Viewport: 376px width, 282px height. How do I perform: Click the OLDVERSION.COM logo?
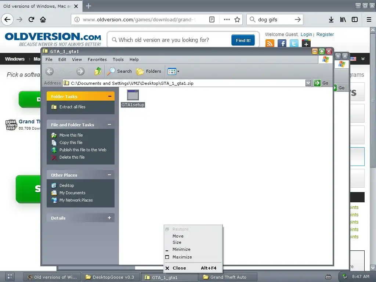[x=53, y=39]
